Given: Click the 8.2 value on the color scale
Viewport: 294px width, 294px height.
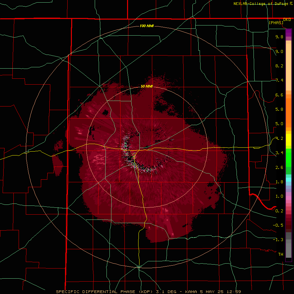Looking at the screenshot, I should (279, 66).
